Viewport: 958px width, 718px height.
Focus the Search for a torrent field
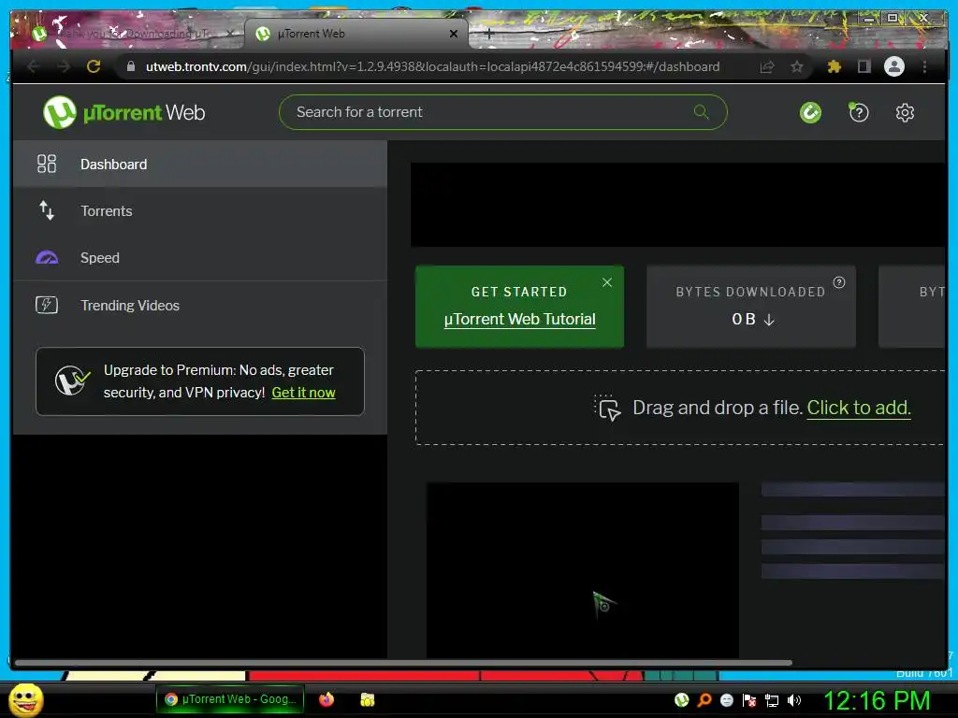pyautogui.click(x=502, y=112)
